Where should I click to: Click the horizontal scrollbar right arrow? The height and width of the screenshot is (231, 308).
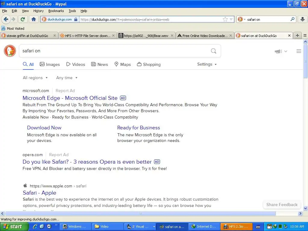coord(300,214)
